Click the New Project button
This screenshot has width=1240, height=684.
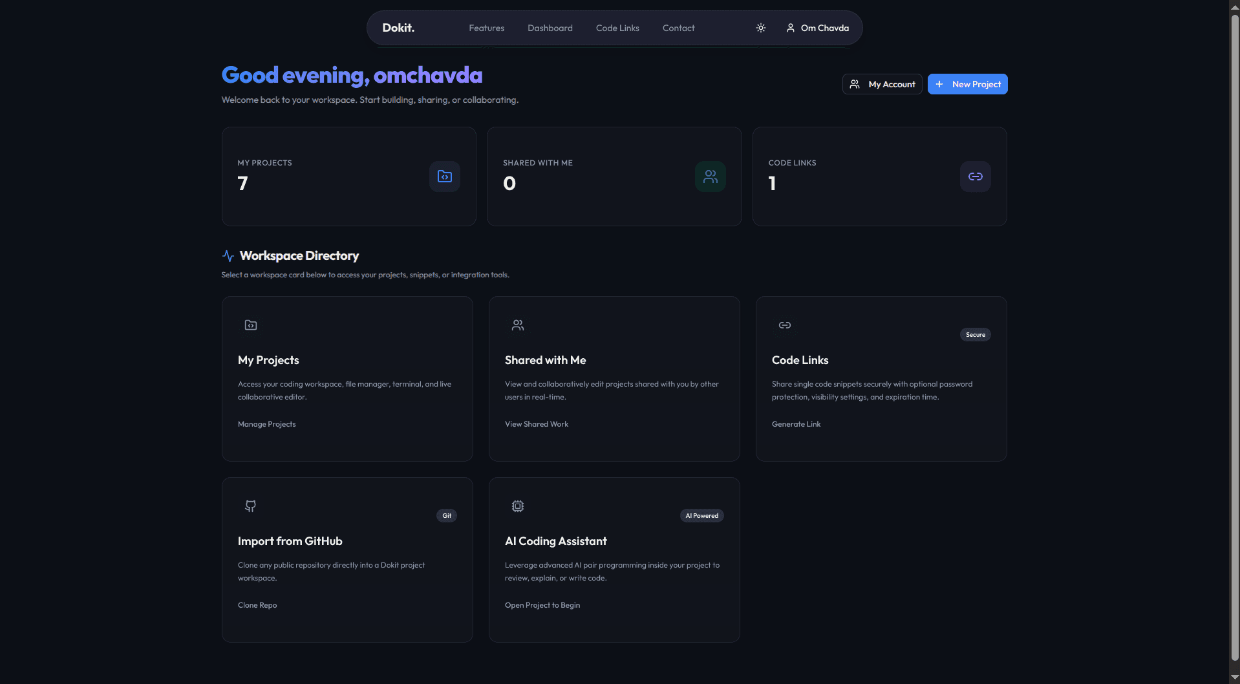[967, 84]
